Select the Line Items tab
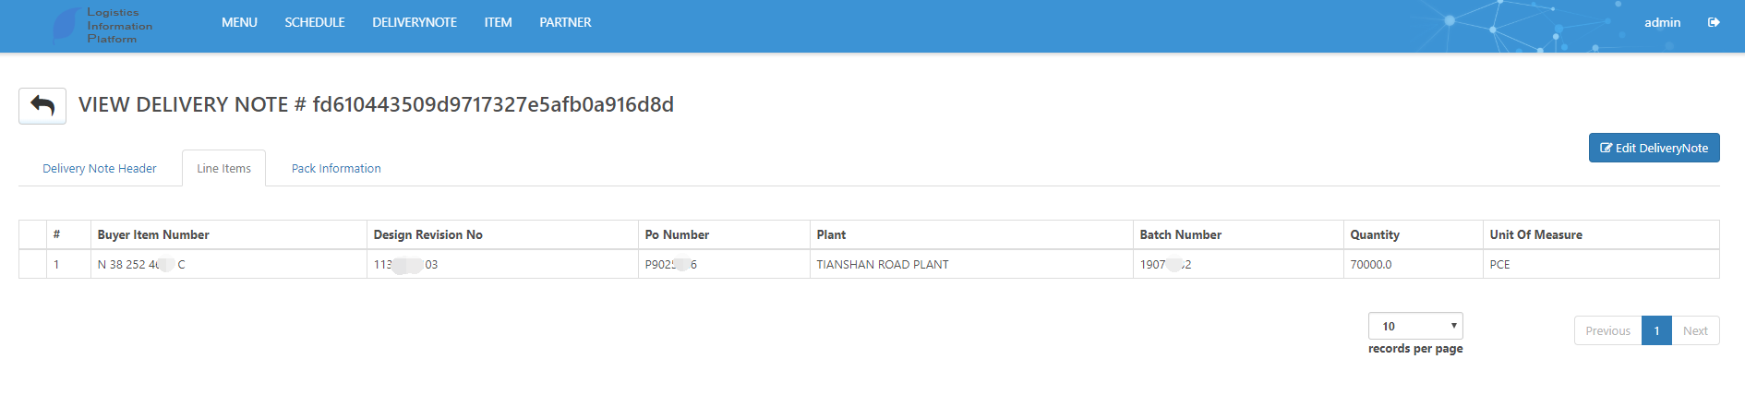1745x407 pixels. pyautogui.click(x=223, y=168)
